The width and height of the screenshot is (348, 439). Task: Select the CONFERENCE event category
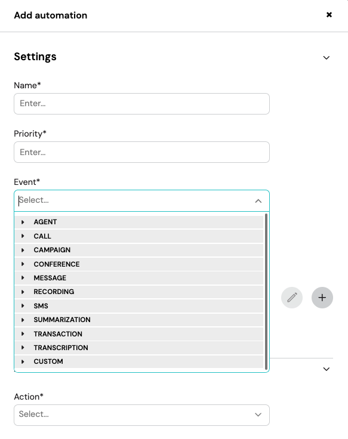[x=139, y=264]
